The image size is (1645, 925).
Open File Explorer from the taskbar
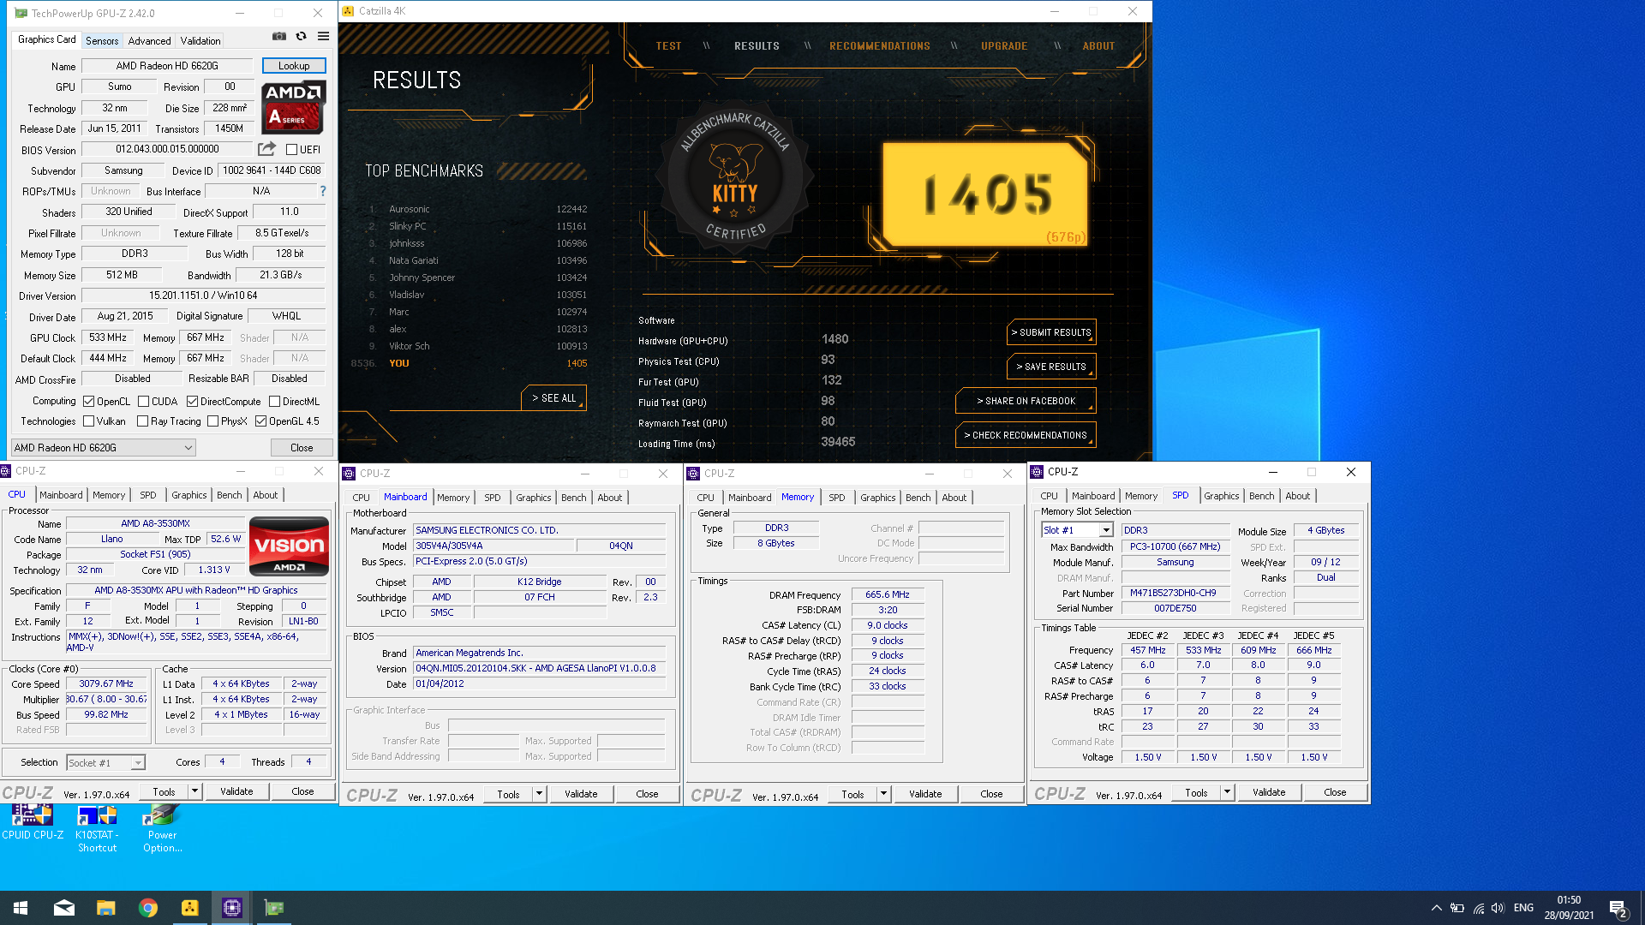[x=105, y=908]
